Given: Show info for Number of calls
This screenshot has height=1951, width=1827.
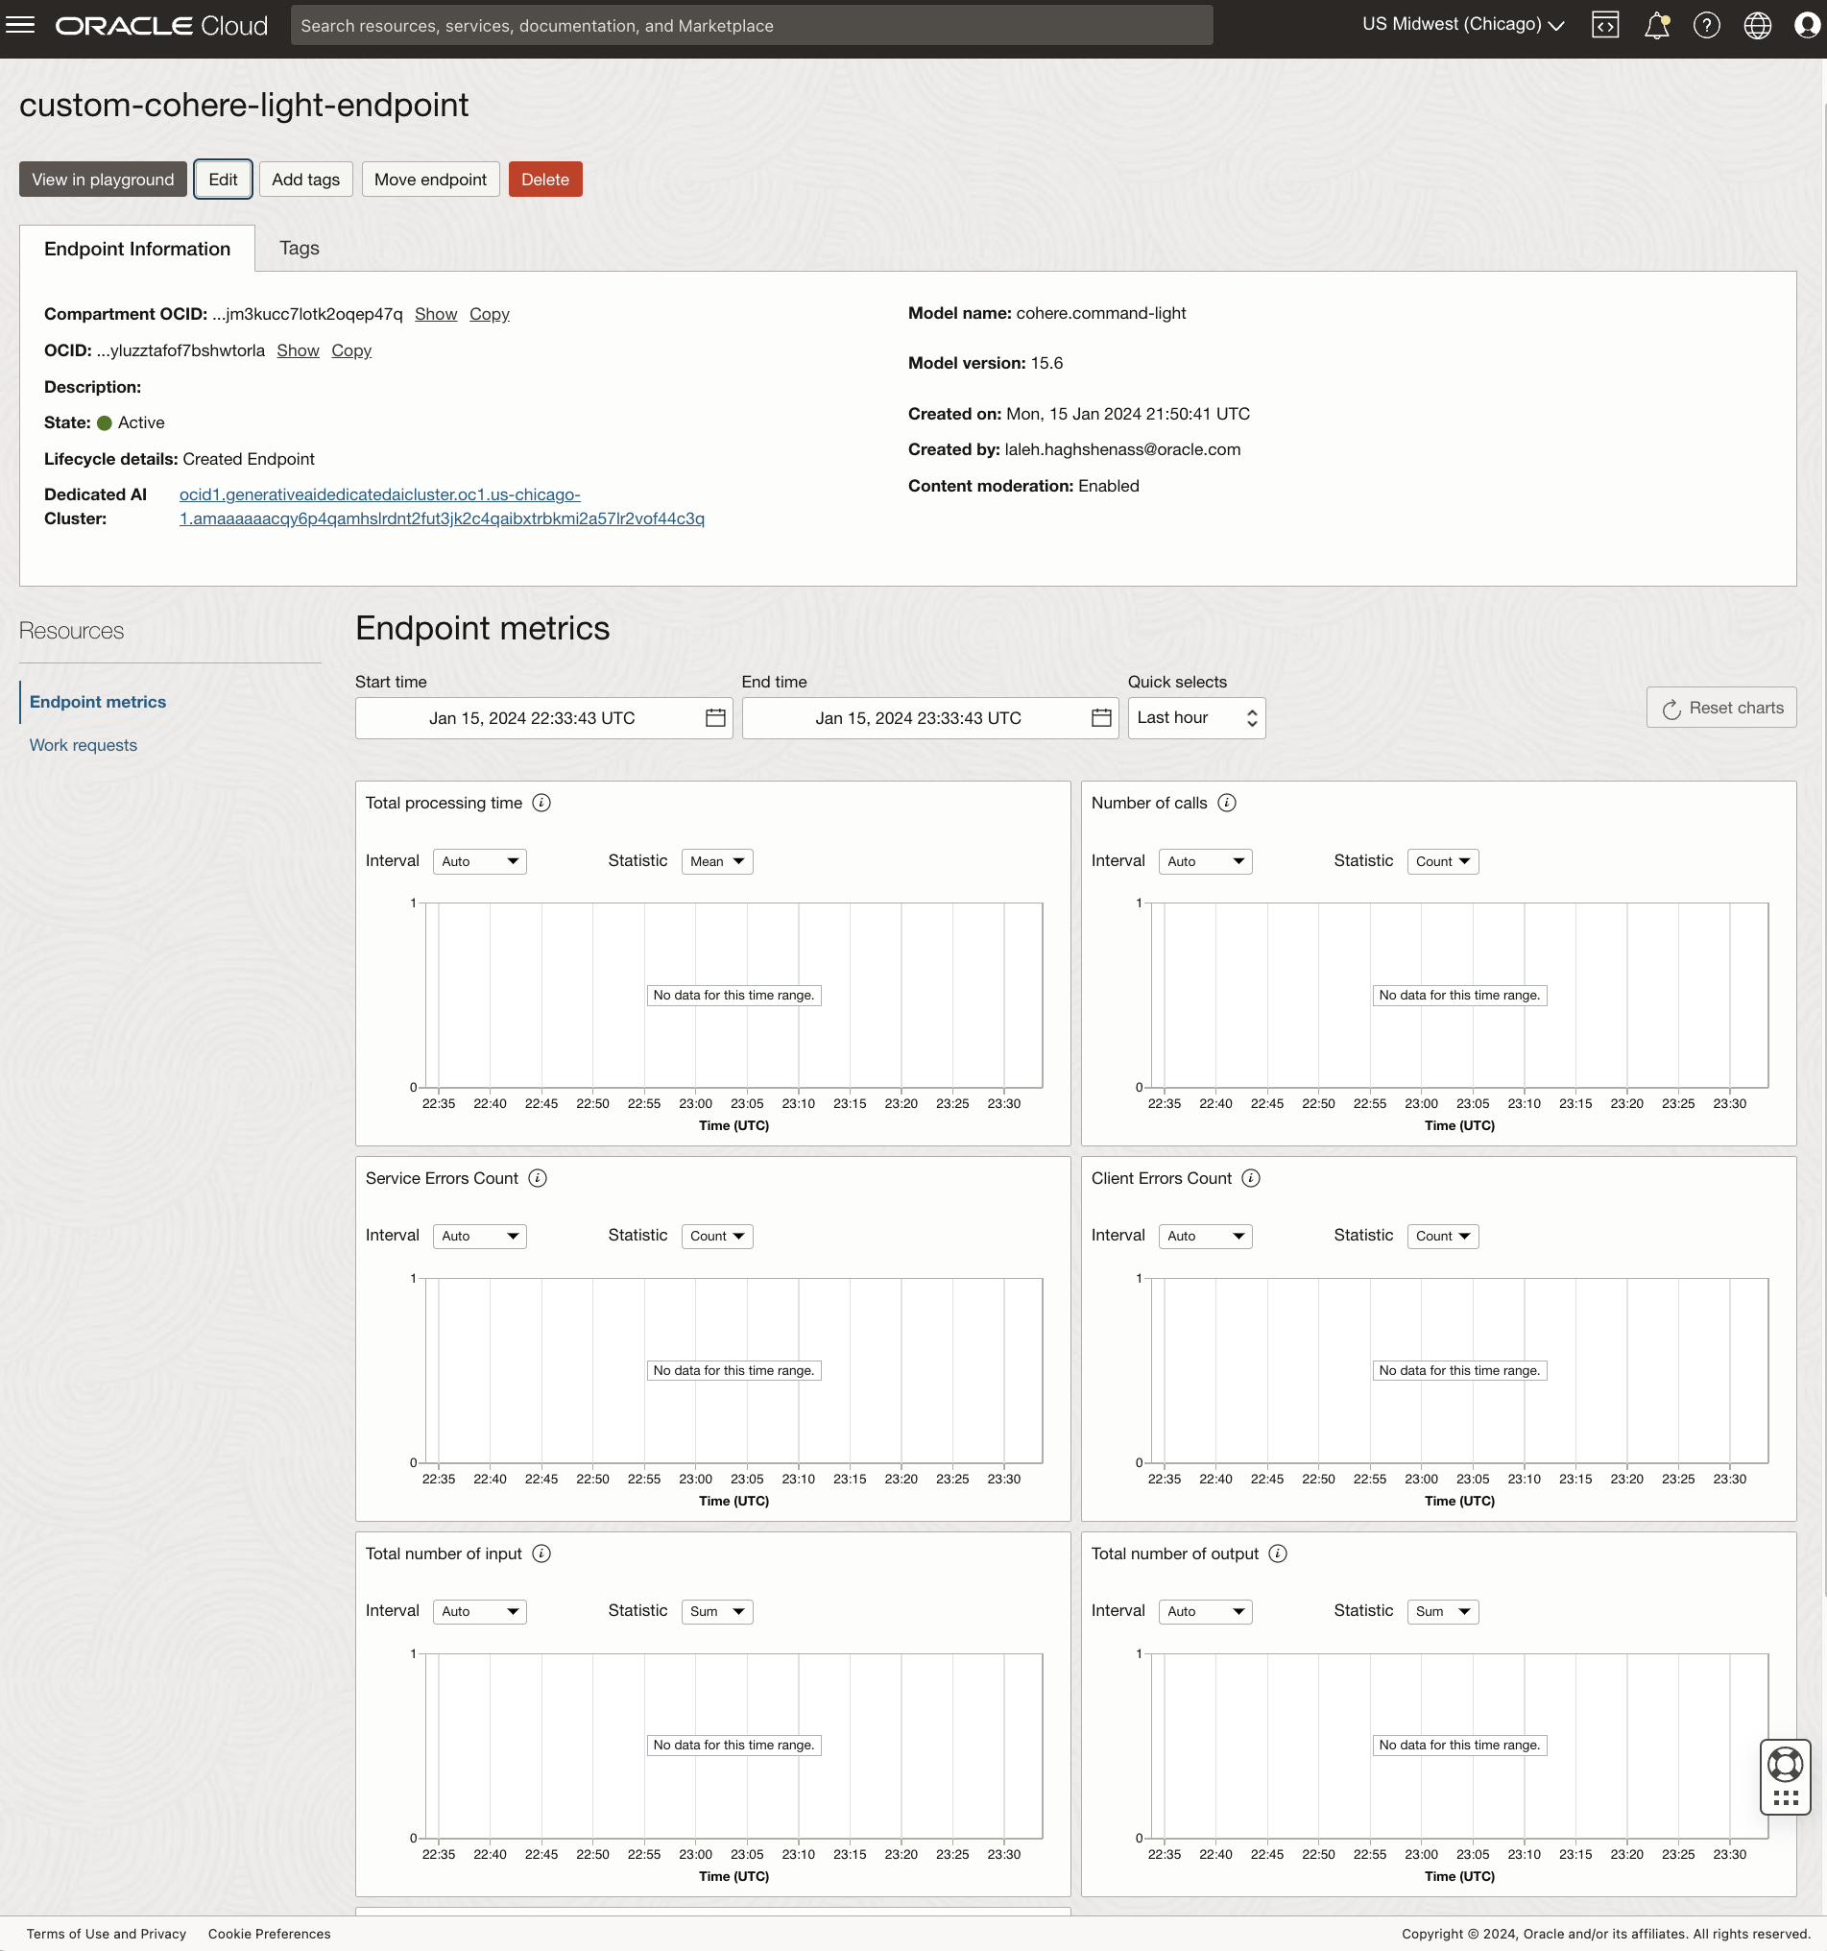Looking at the screenshot, I should point(1227,803).
